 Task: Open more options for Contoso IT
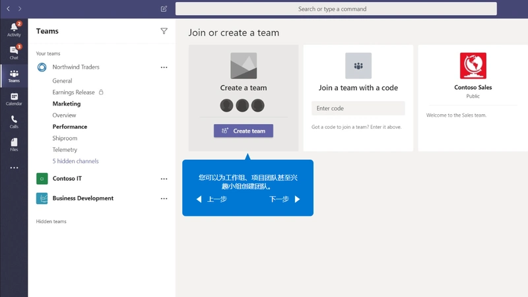point(164,179)
